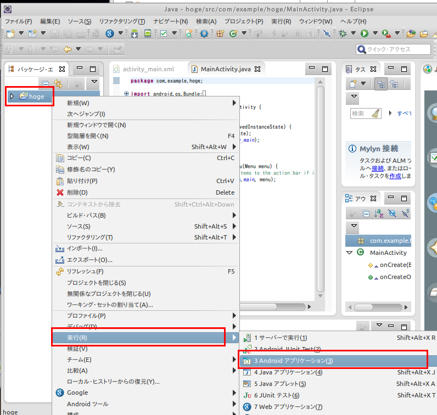The width and height of the screenshot is (437, 415).
Task: Open the ウィンドウ(W) menu
Action: [316, 21]
